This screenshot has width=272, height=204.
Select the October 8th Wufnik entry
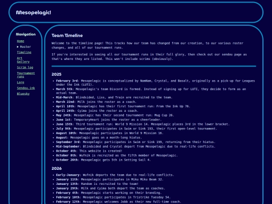117,156
